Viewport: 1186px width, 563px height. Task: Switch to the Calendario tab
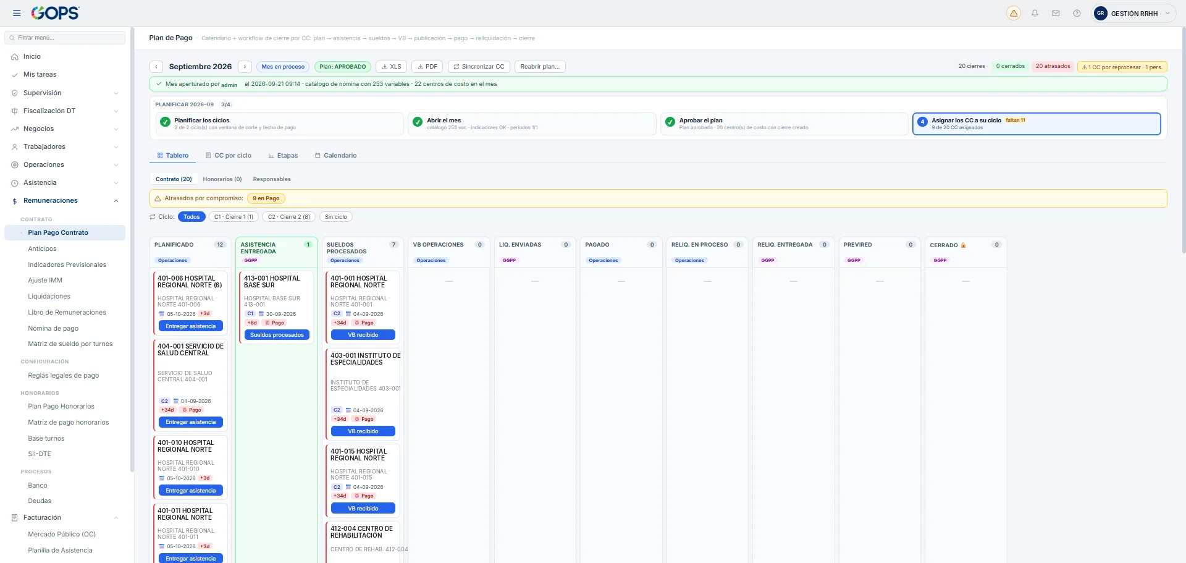click(x=336, y=156)
